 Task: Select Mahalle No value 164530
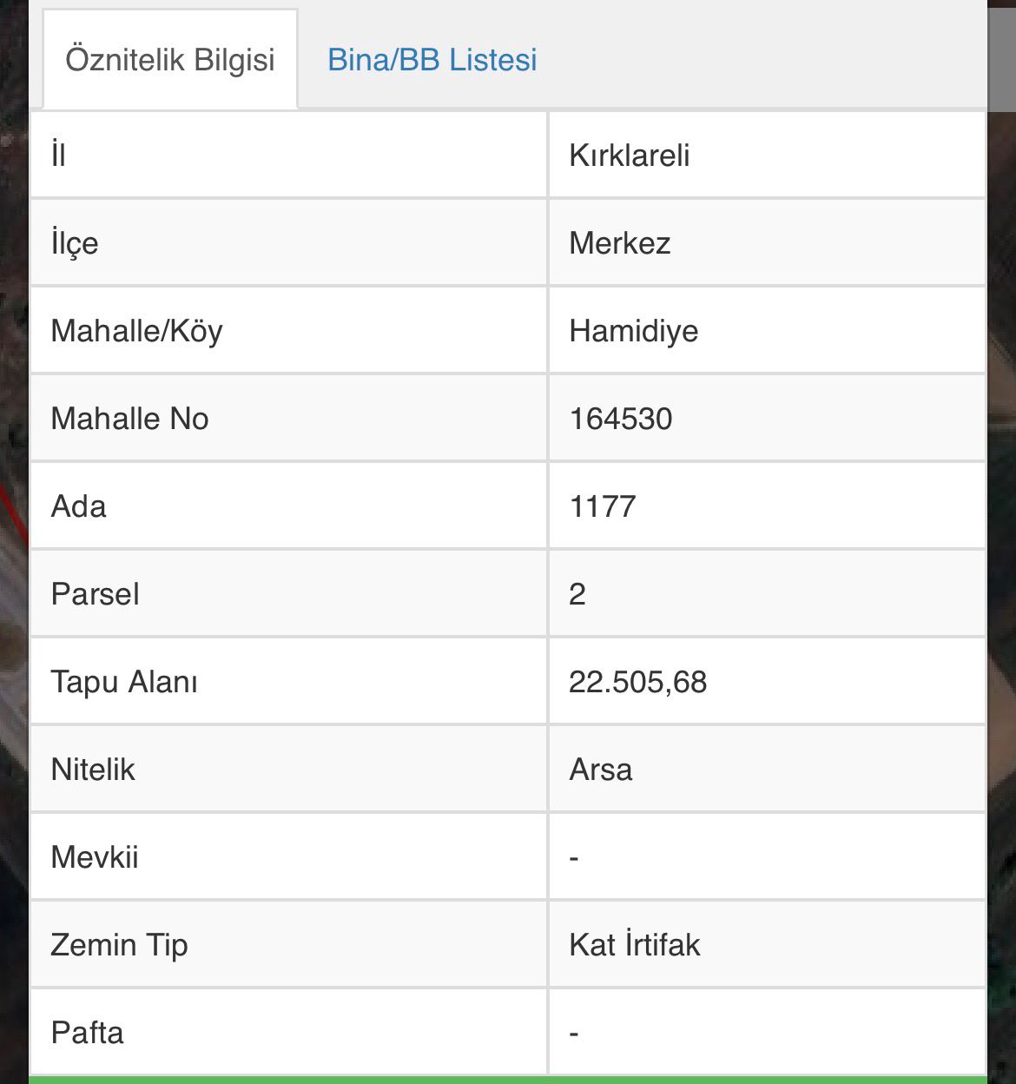click(x=620, y=419)
